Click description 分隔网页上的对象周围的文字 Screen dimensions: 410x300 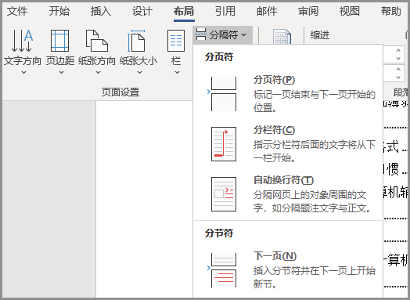[312, 201]
